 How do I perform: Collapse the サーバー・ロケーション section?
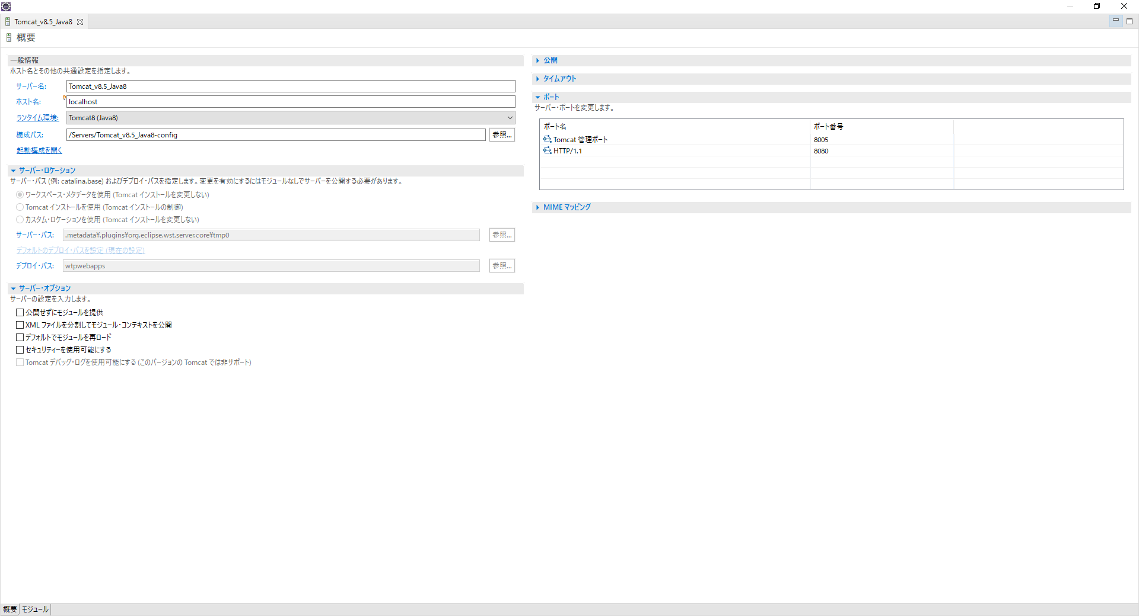click(13, 171)
